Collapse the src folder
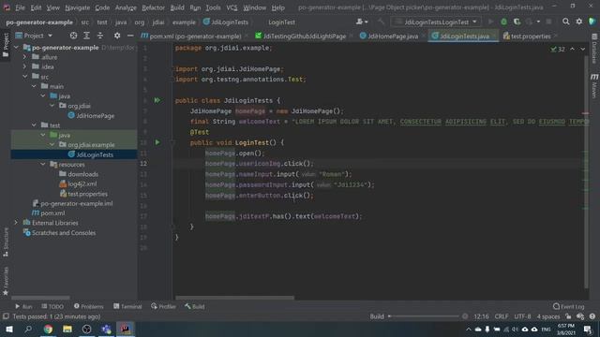The height and width of the screenshot is (337, 600). [25, 77]
